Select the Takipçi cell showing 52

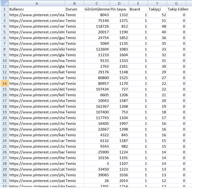click(157, 15)
